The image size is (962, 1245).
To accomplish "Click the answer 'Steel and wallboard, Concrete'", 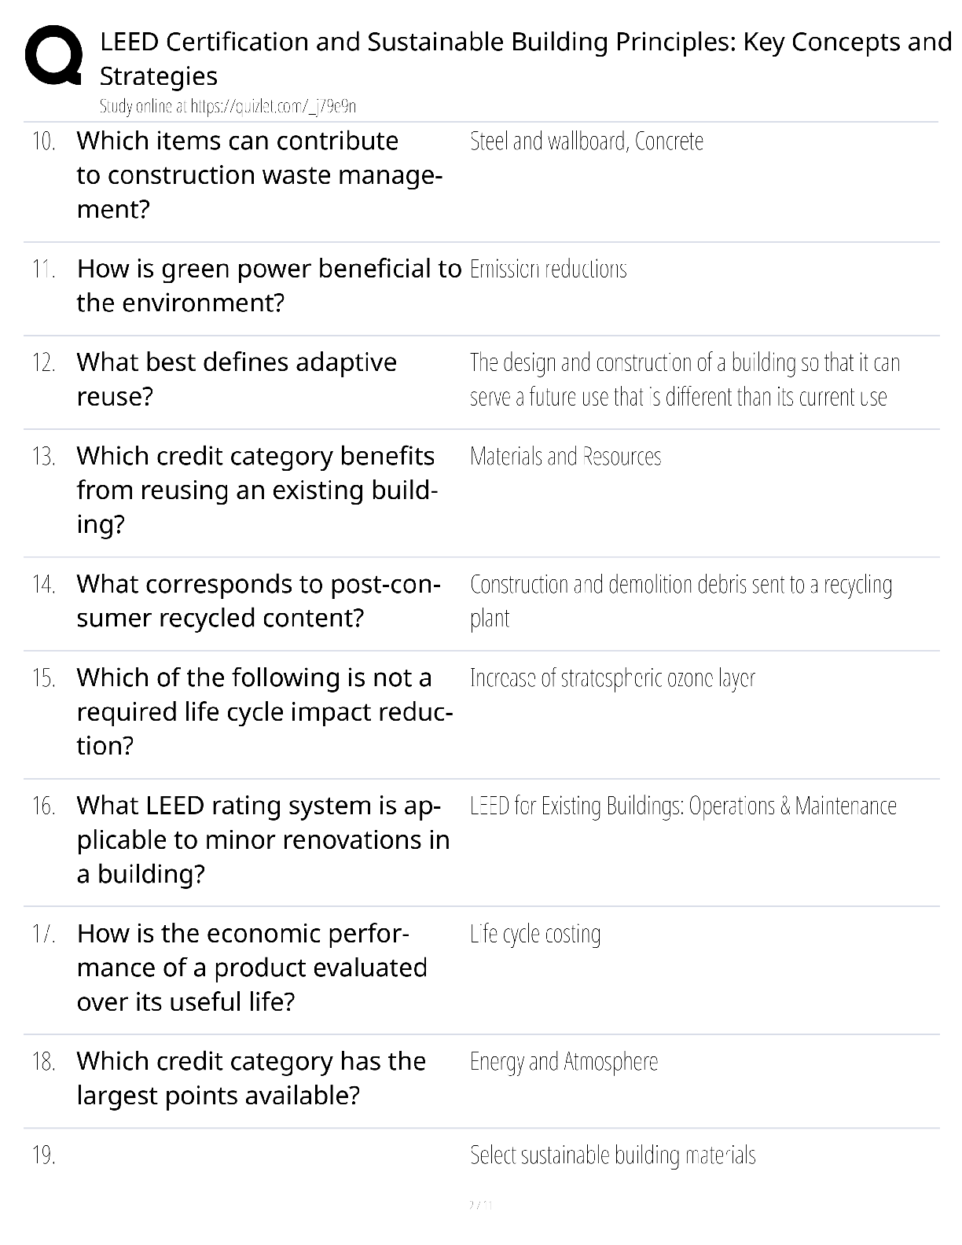I will pyautogui.click(x=586, y=141).
